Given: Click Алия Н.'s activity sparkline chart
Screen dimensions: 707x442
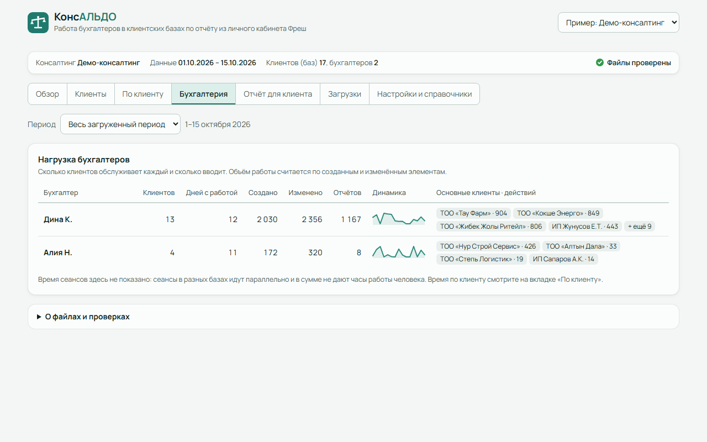Looking at the screenshot, I should tap(399, 252).
